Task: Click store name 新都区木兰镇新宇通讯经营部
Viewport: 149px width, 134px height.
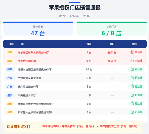Action: coord(35,112)
